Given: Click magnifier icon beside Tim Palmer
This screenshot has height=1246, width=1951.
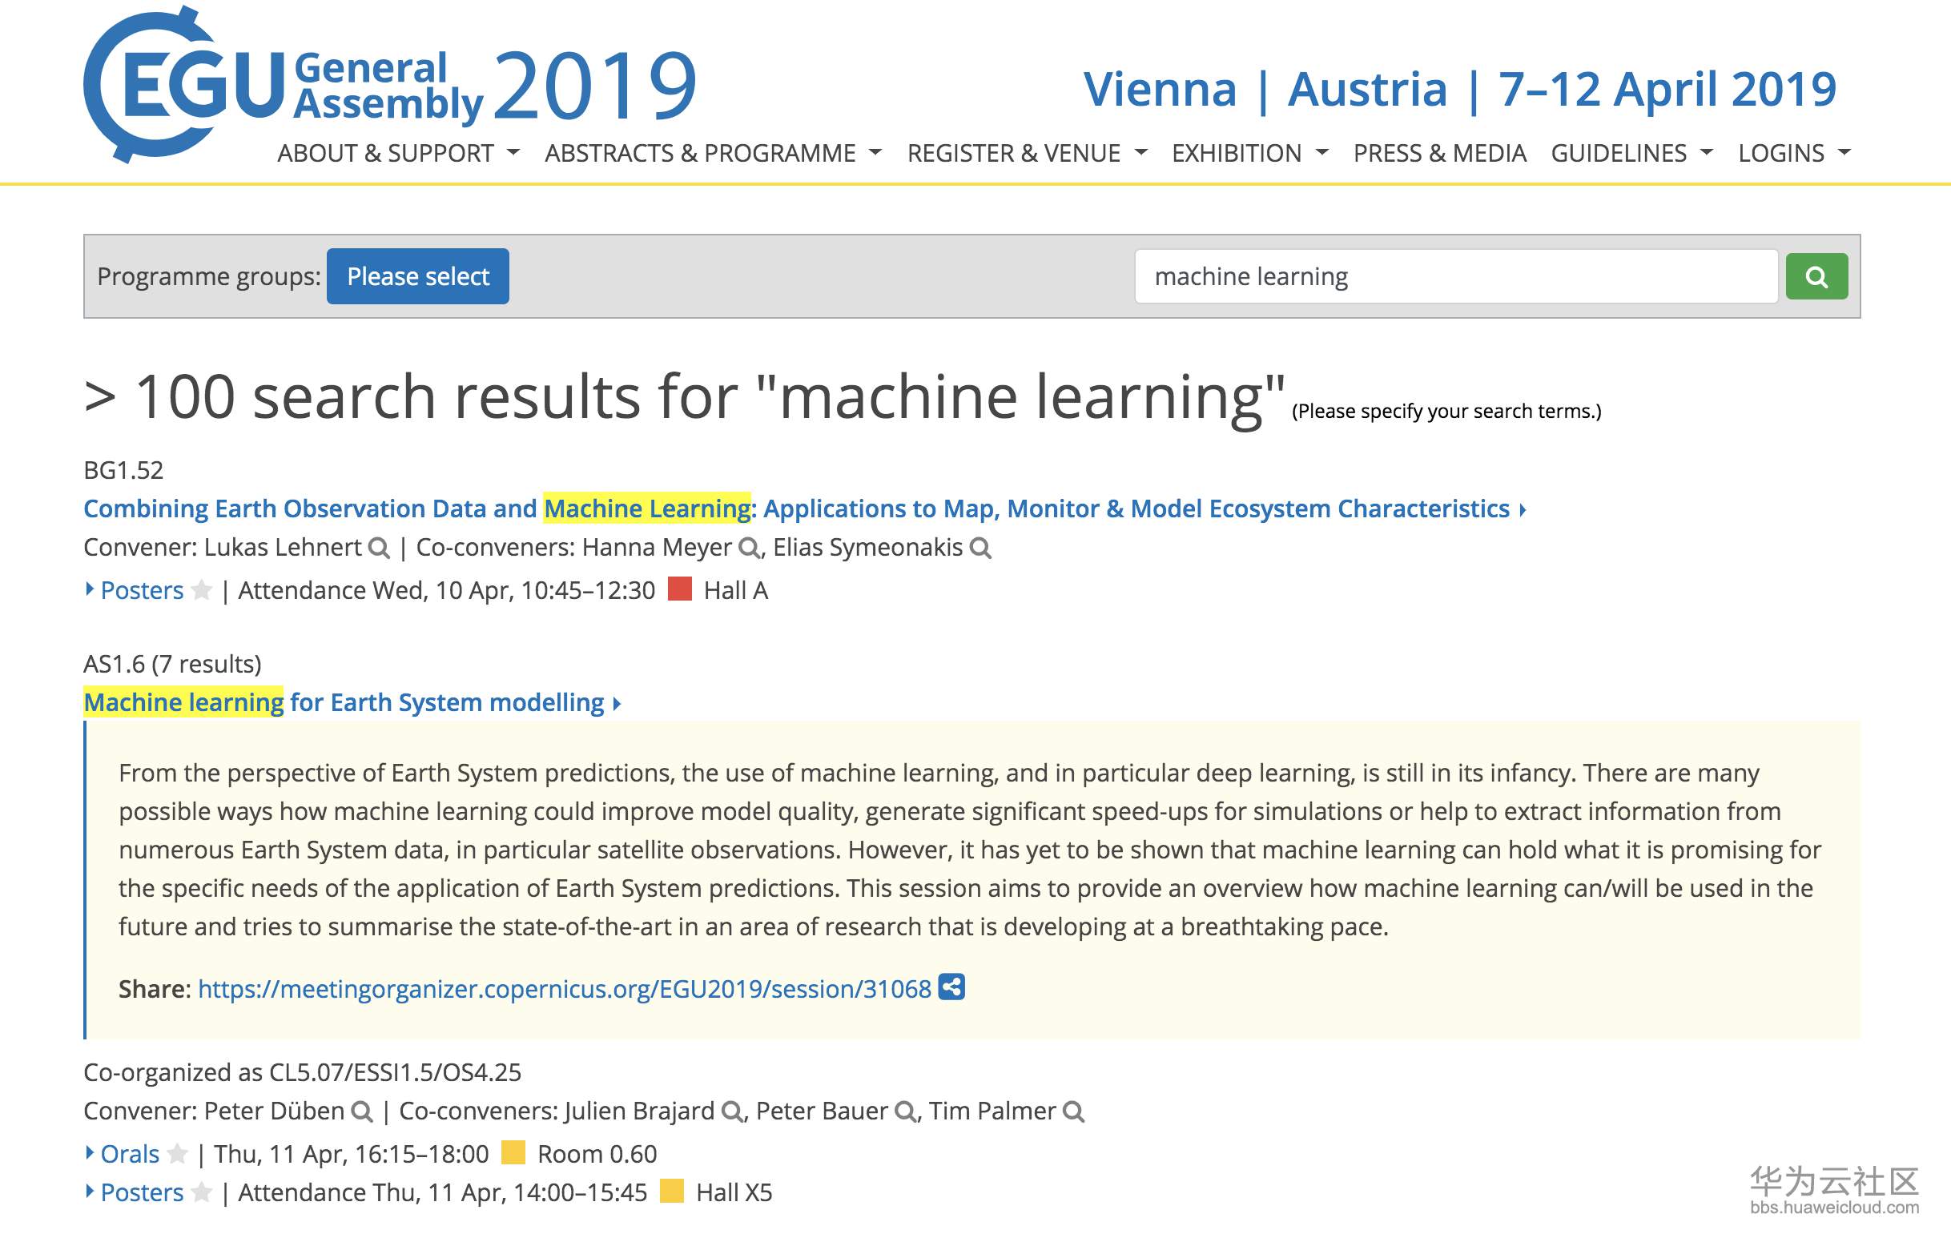Looking at the screenshot, I should pos(1072,1112).
